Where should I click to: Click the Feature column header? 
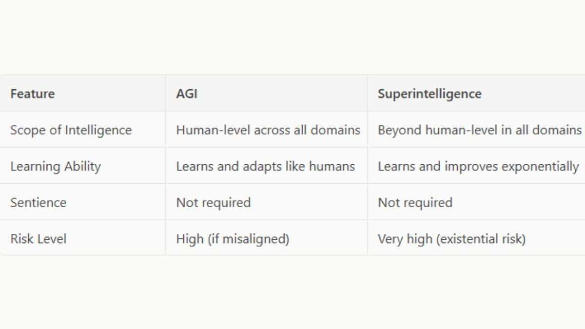coord(32,94)
